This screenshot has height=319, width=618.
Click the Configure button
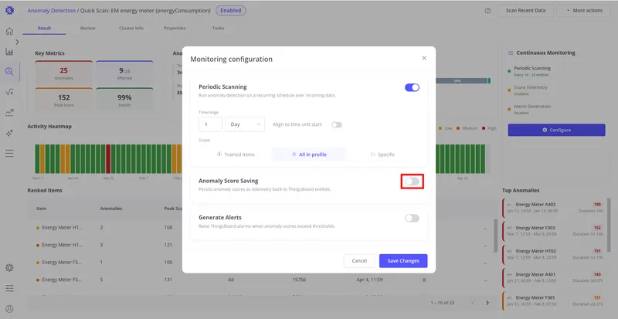click(556, 130)
